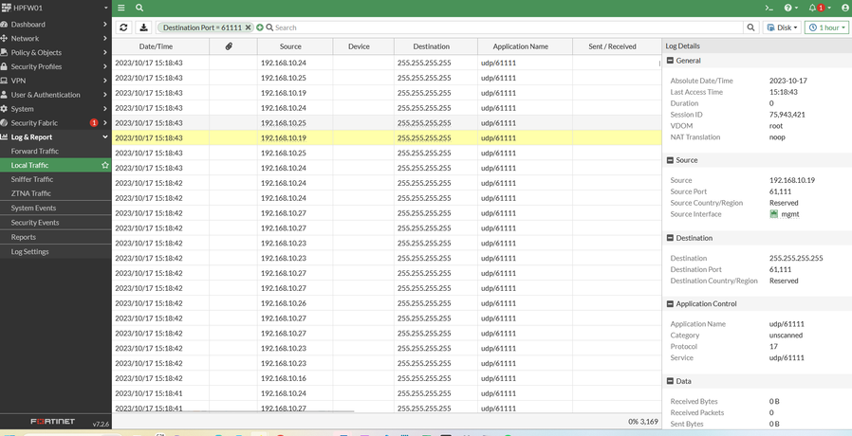Viewport: 852px width, 436px height.
Task: Open the 1 hour time range dropdown
Action: click(826, 27)
